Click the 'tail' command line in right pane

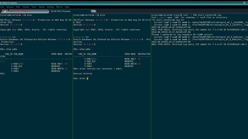(x=186, y=15)
